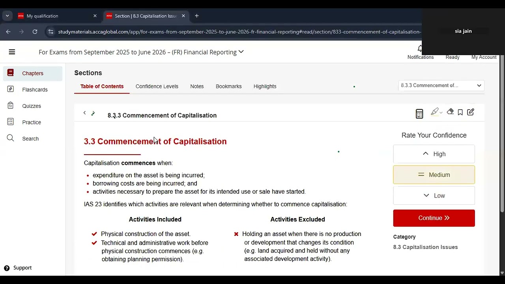The height and width of the screenshot is (284, 505).
Task: Switch to Confidence Levels tab
Action: pyautogui.click(x=157, y=86)
